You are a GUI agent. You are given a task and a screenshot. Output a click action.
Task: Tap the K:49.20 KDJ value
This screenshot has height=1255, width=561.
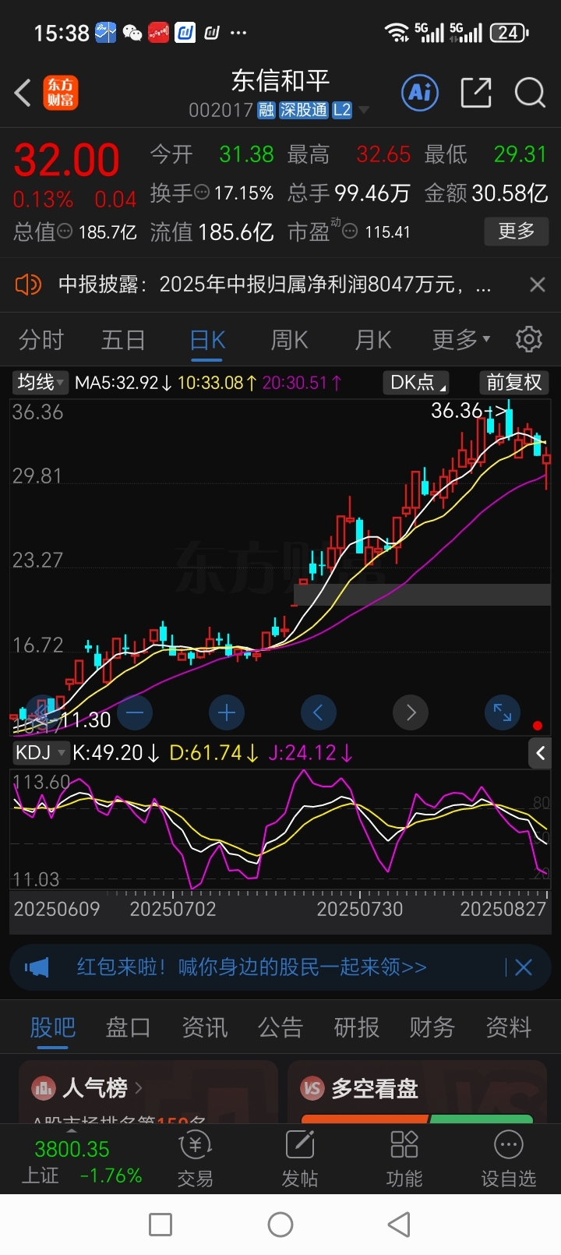pos(115,753)
